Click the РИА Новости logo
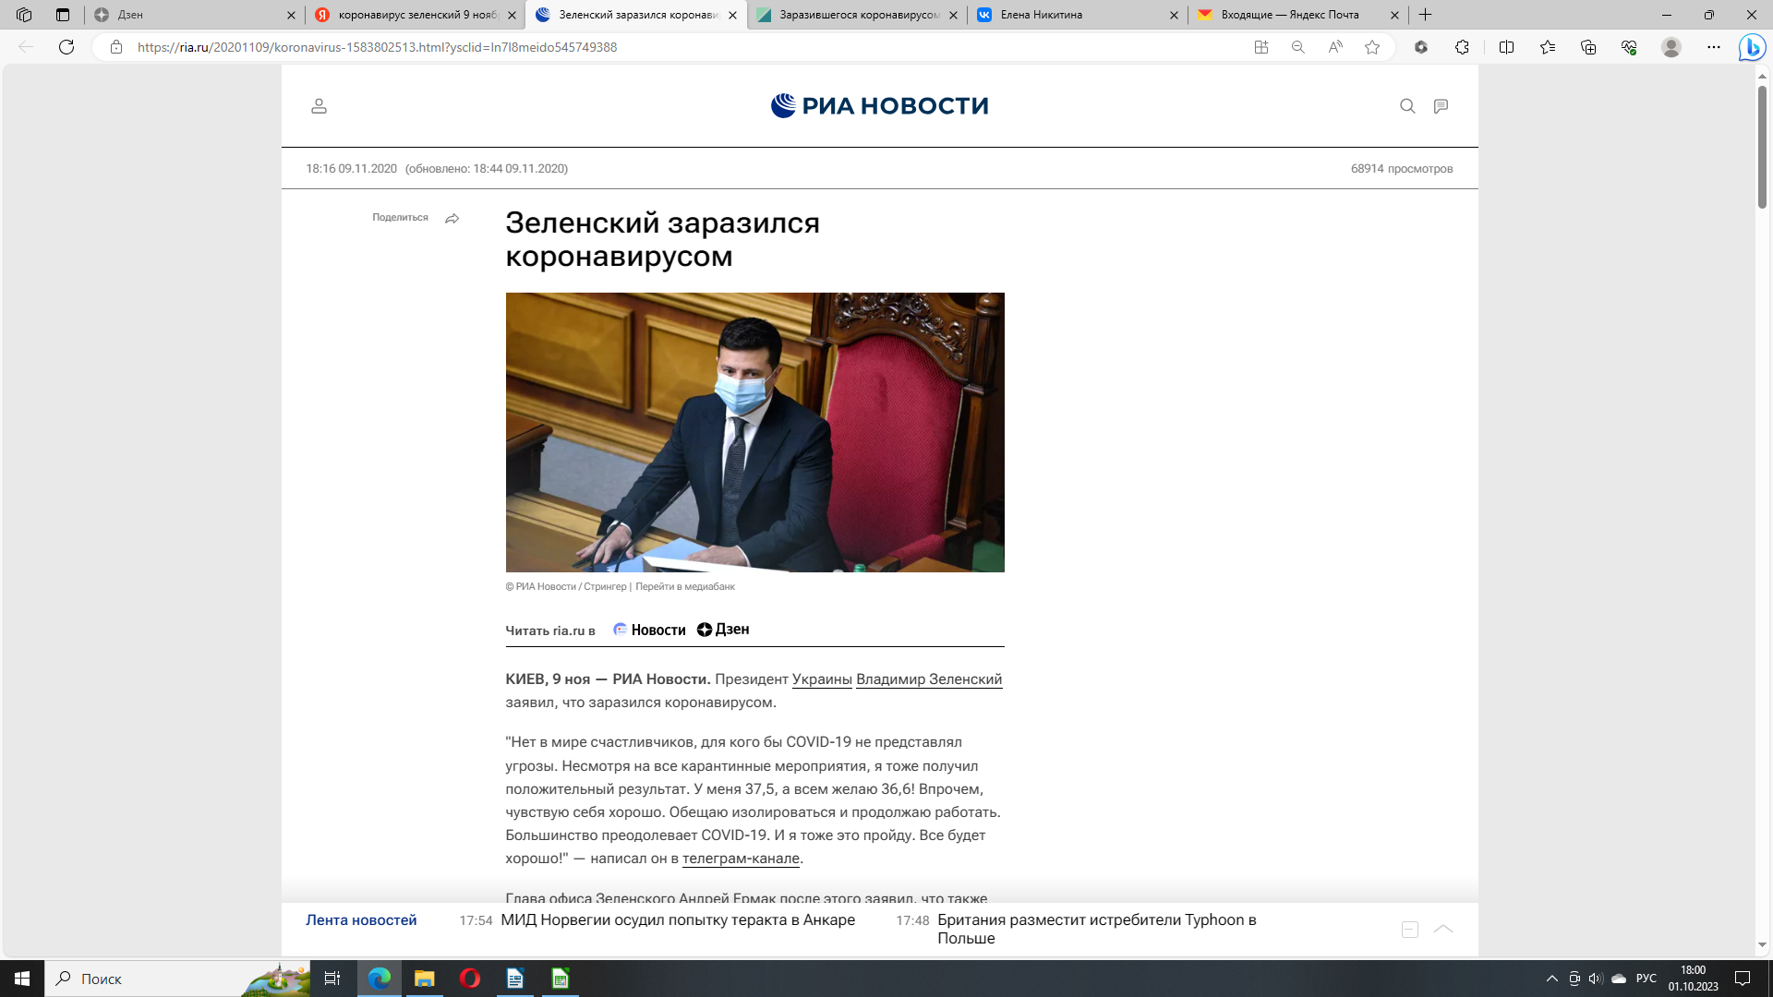Screen dimensions: 1773x997 [x=879, y=106]
